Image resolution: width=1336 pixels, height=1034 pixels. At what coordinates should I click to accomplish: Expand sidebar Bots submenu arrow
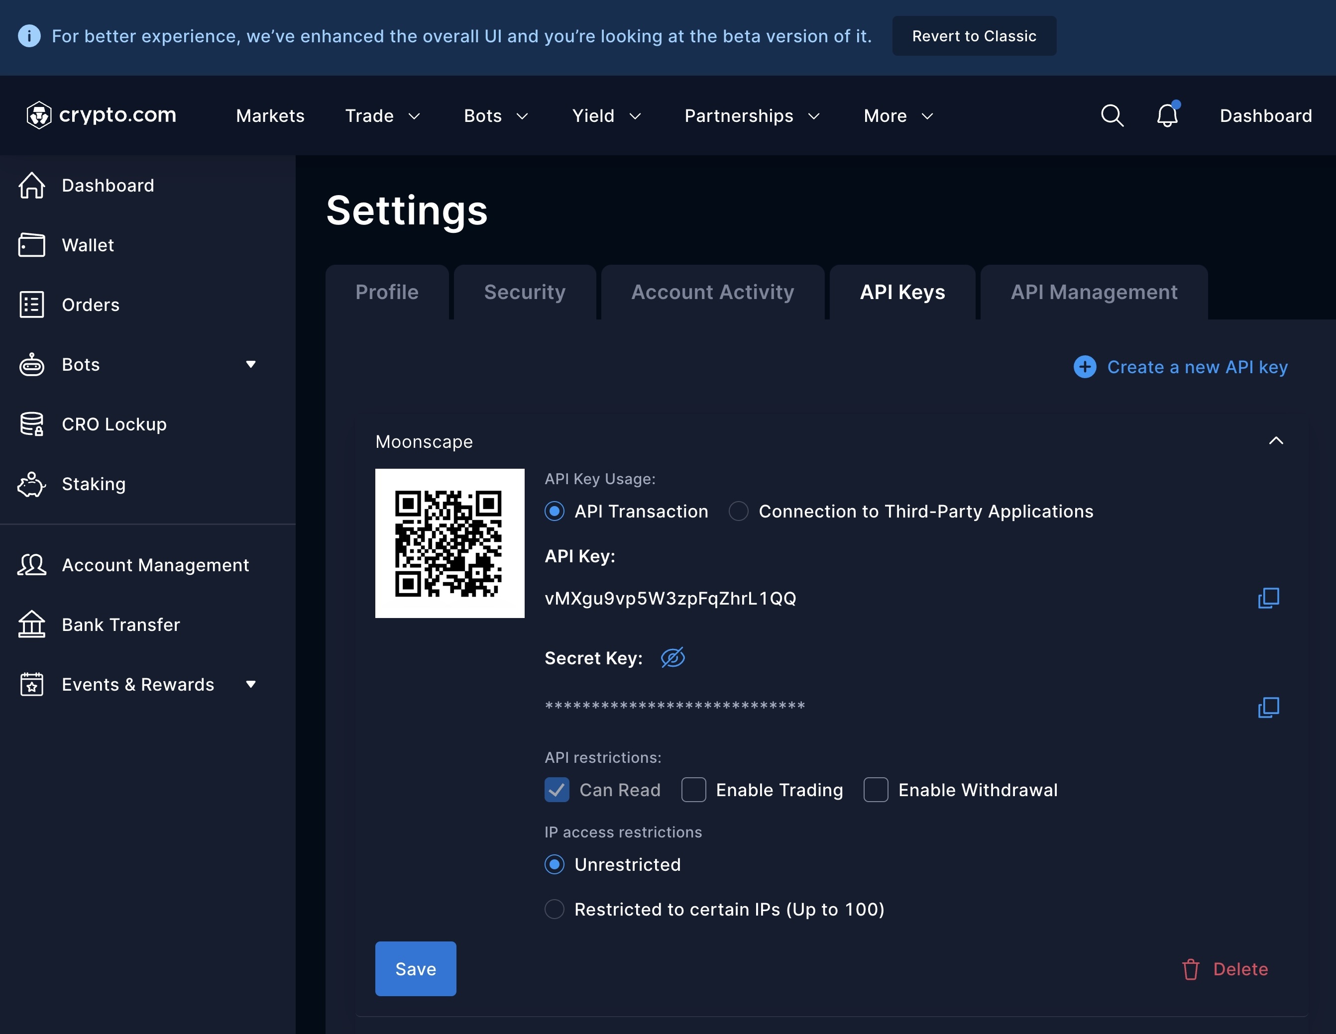pyautogui.click(x=250, y=364)
